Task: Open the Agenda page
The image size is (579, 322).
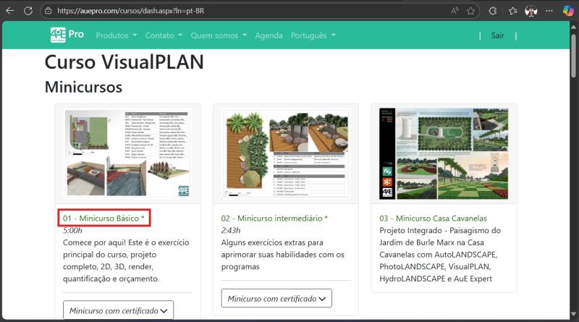Action: 269,35
